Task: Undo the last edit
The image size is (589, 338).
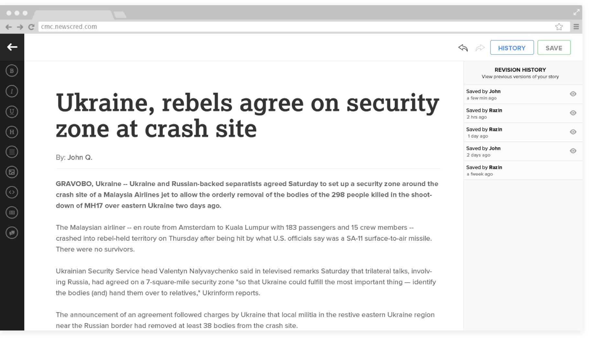Action: click(463, 48)
